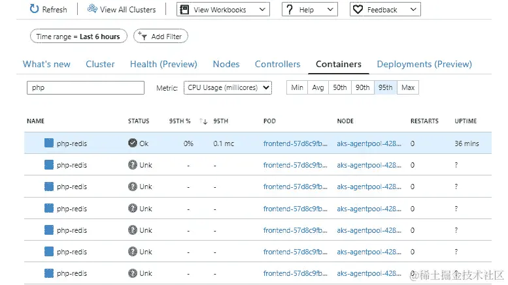Expand the View Workbooks dropdown chevron
Image resolution: width=508 pixels, height=285 pixels.
click(262, 9)
